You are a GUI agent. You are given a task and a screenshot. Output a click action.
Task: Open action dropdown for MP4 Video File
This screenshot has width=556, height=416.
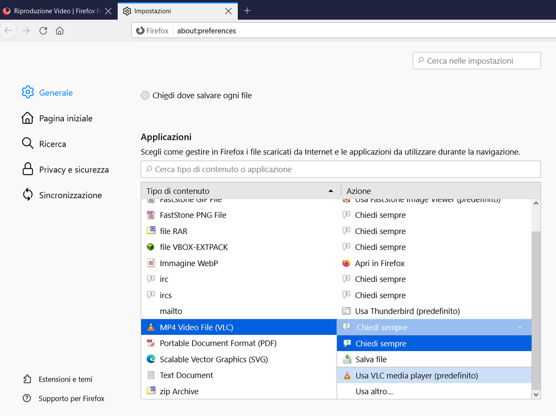(x=434, y=327)
